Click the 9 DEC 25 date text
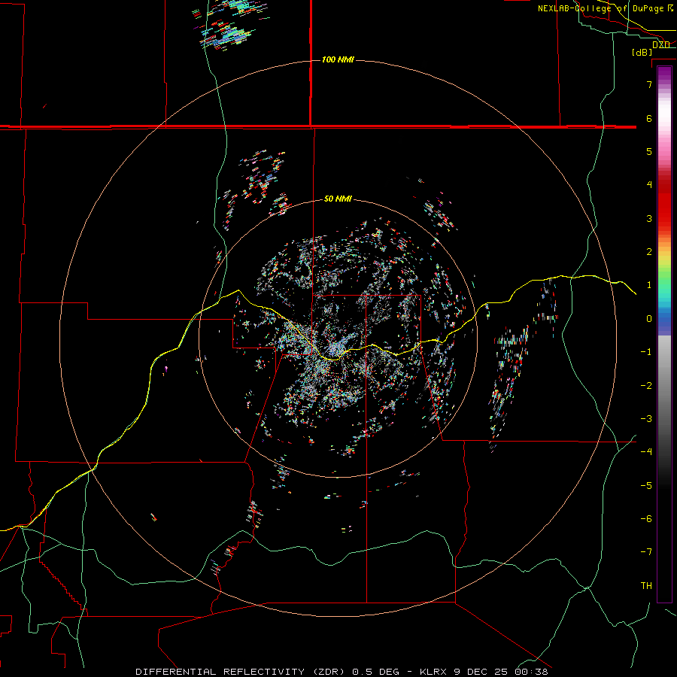Screen dimensions: 677x677 (x=480, y=672)
